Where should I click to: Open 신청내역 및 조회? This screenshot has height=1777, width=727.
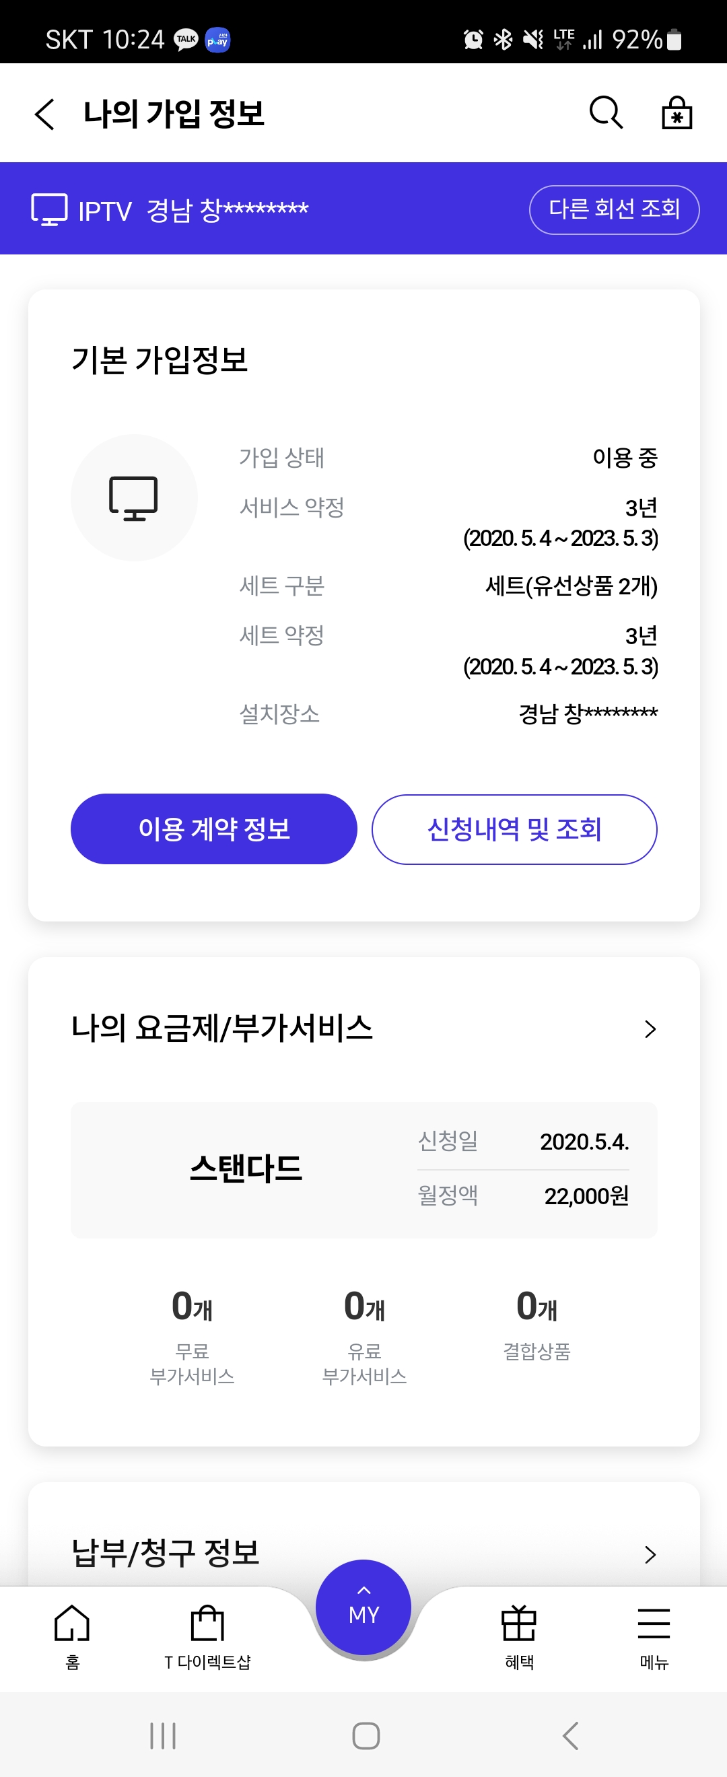[514, 829]
